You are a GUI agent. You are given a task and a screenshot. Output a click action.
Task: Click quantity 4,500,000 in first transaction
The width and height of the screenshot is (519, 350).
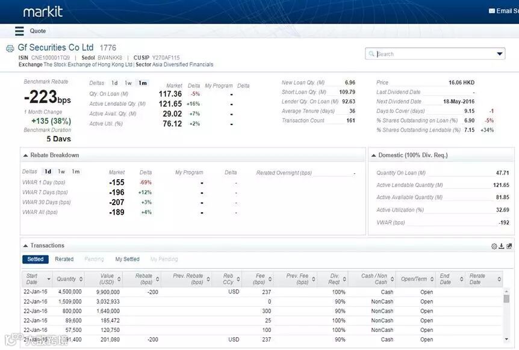pyautogui.click(x=70, y=292)
